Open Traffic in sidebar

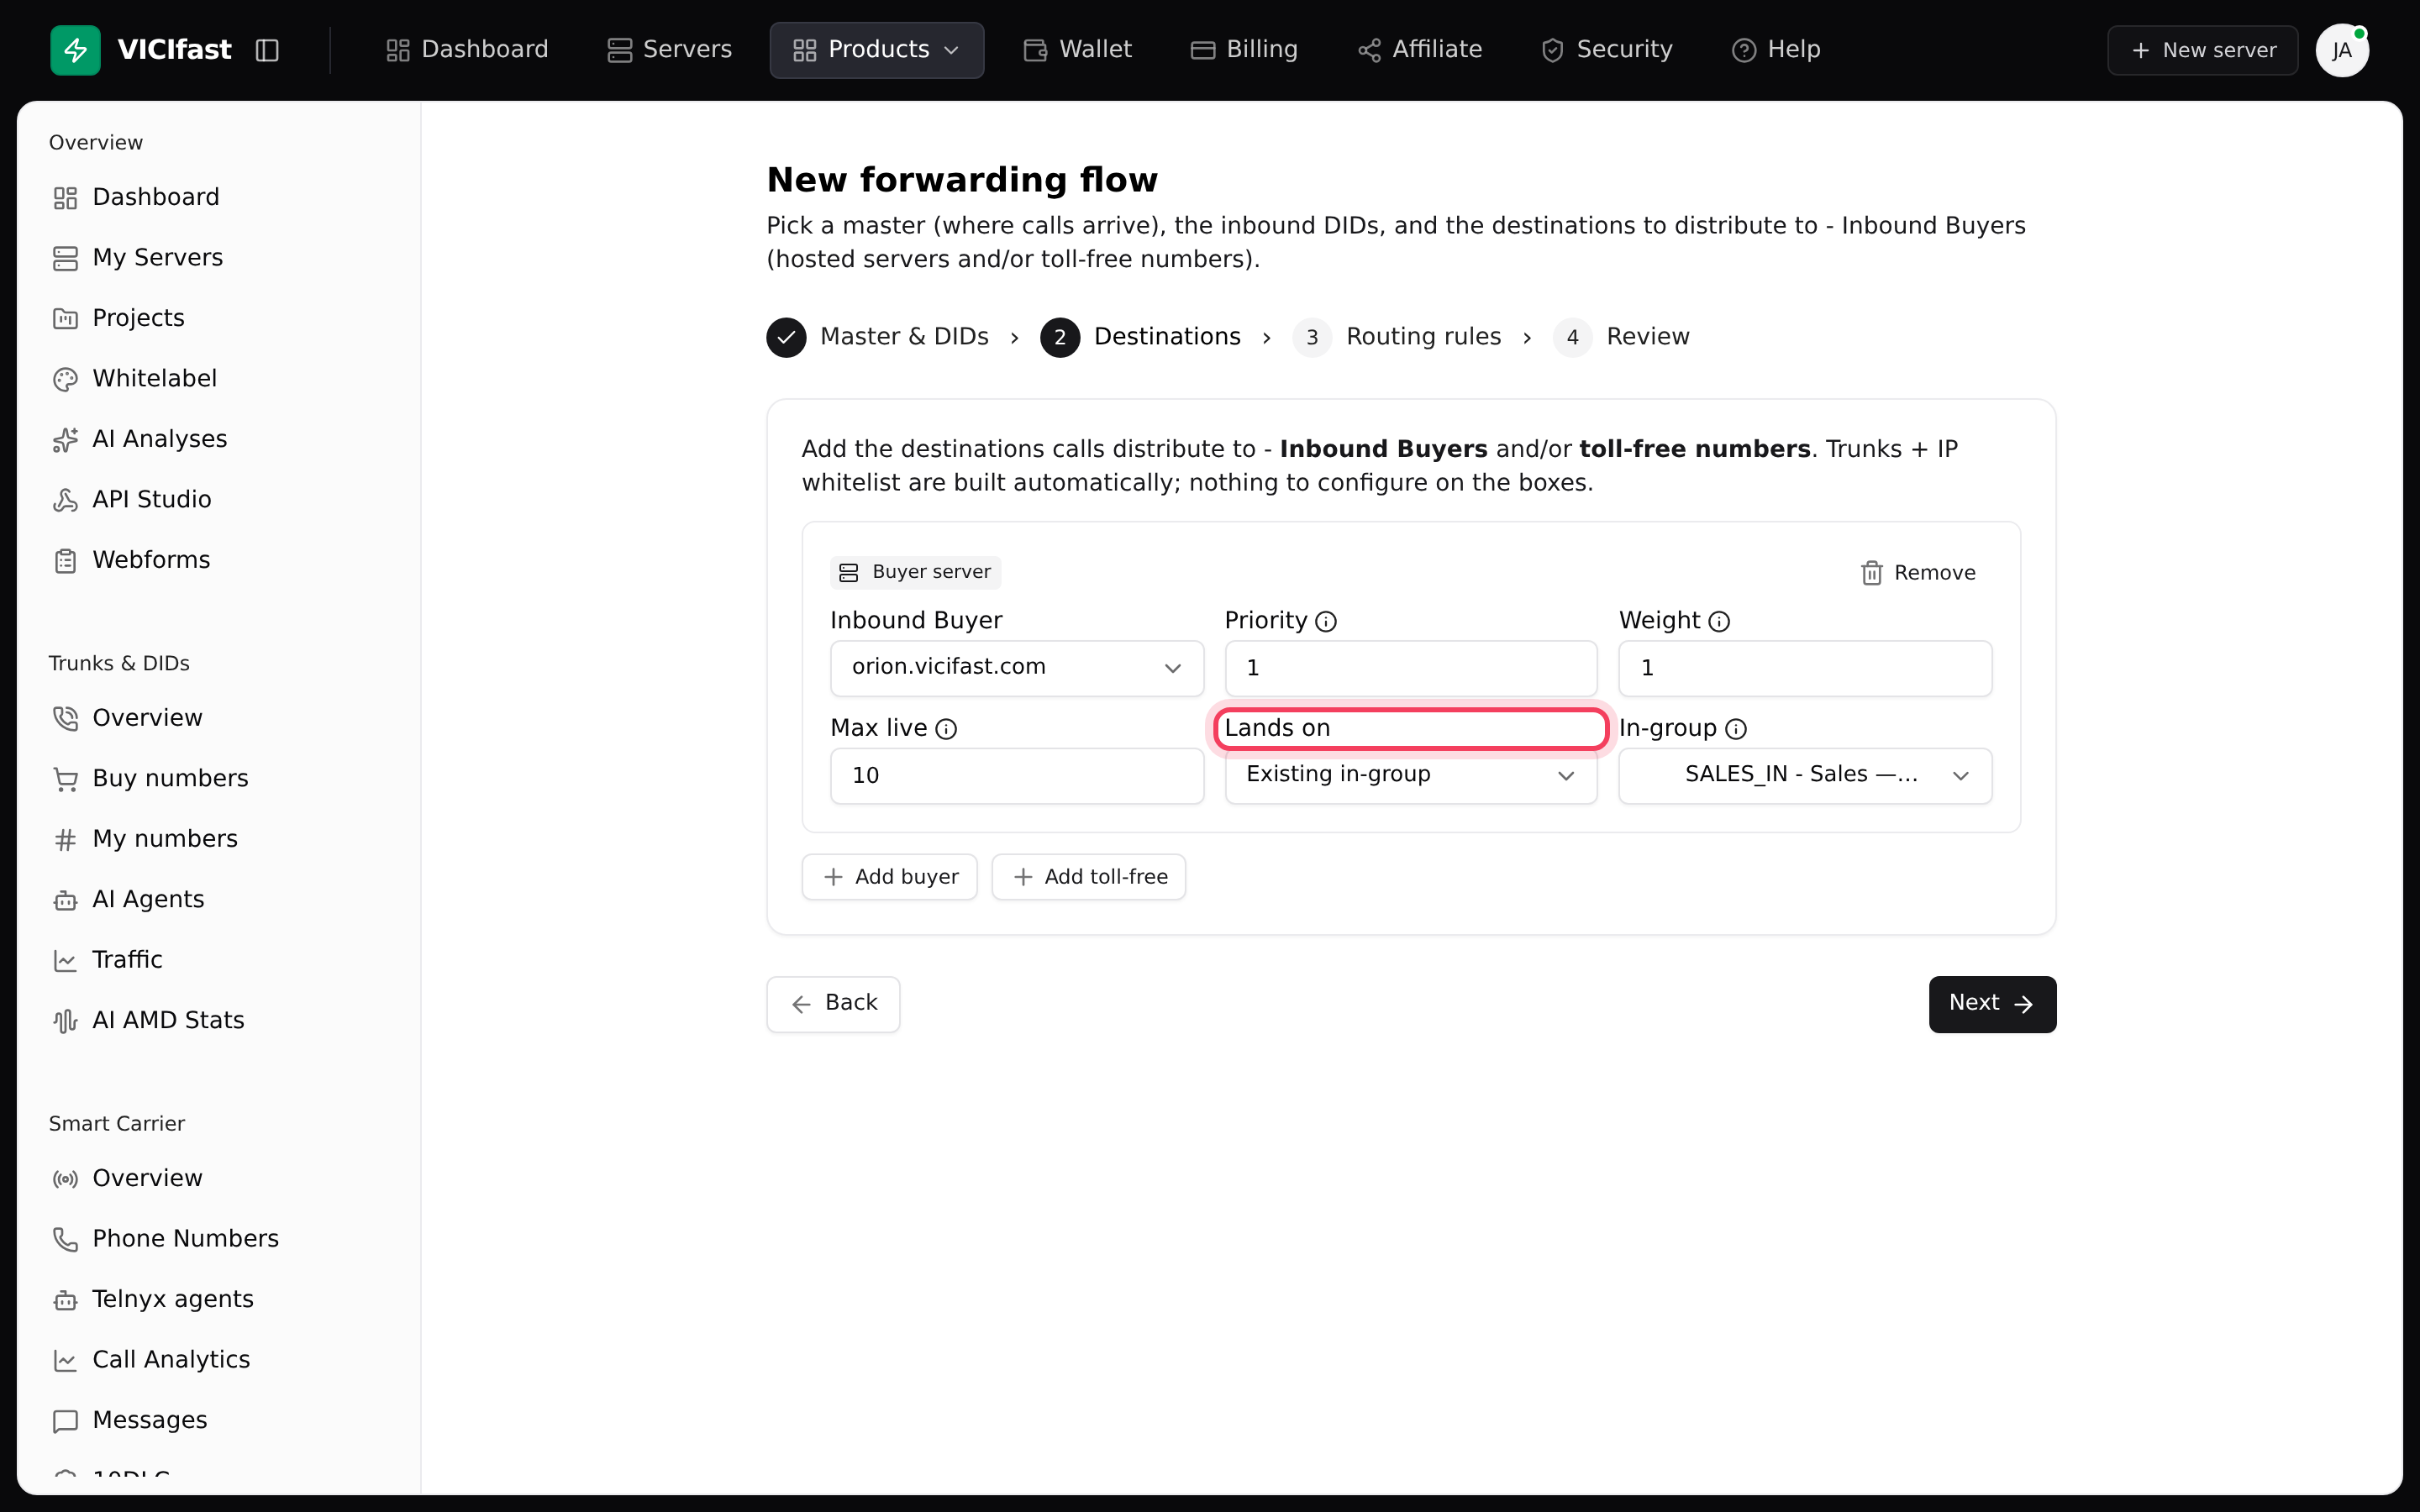(107, 960)
